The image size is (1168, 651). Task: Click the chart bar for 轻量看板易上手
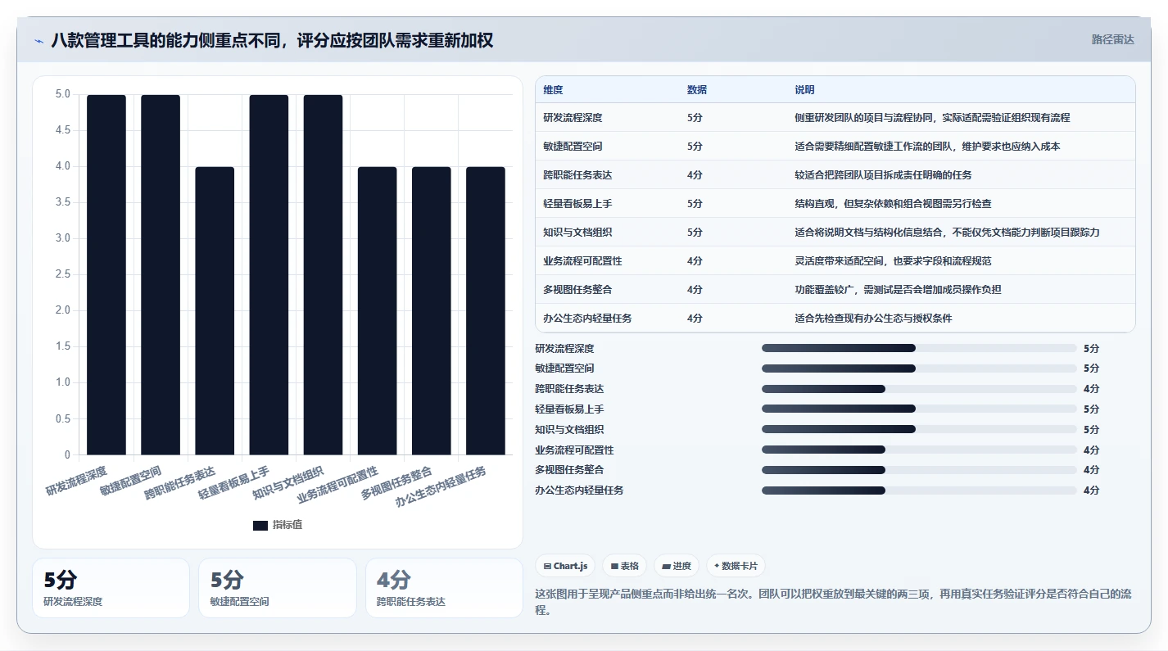click(269, 274)
